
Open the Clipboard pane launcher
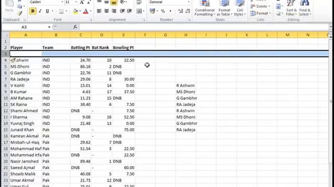click(x=25, y=20)
